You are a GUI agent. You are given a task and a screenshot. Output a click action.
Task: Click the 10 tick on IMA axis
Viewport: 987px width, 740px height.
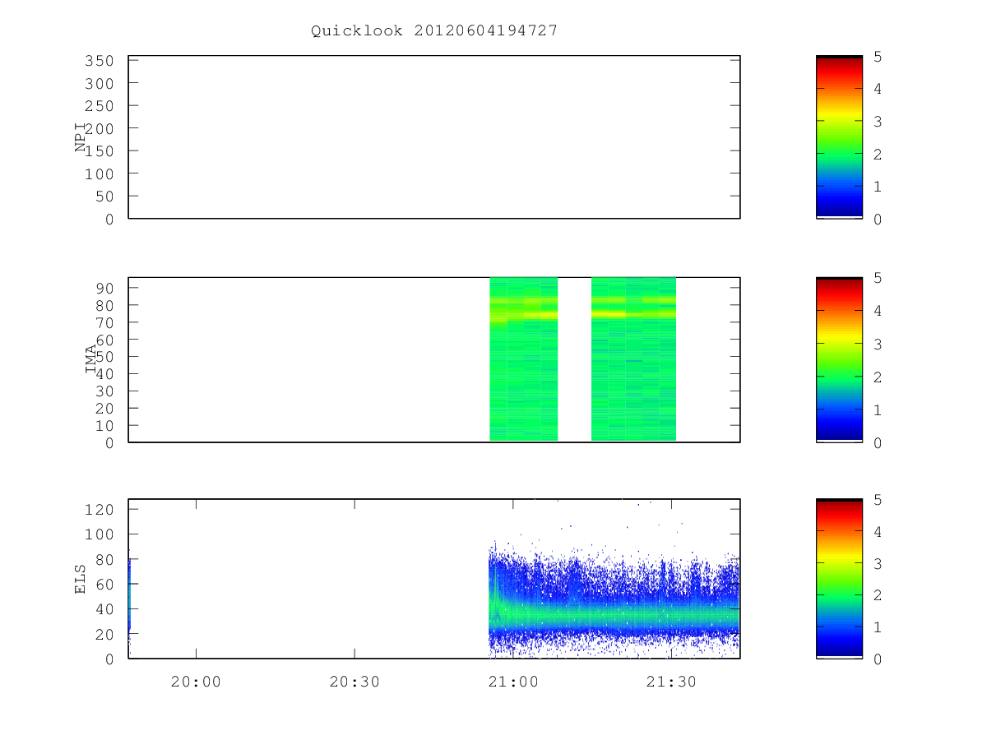pos(104,425)
